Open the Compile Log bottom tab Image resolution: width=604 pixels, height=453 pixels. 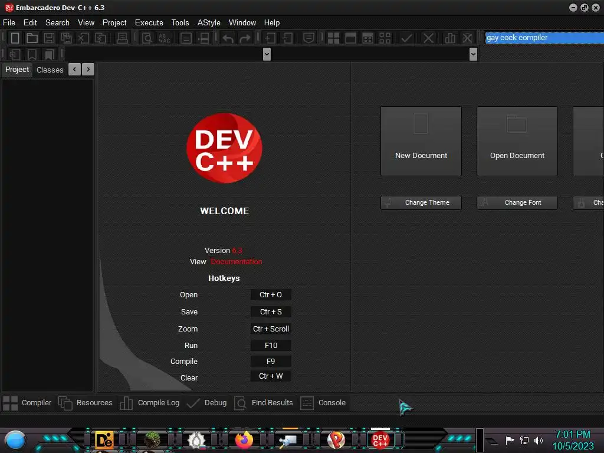[x=149, y=403]
